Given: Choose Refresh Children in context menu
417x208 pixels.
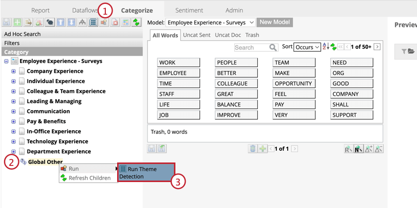Looking at the screenshot, I should 89,178.
